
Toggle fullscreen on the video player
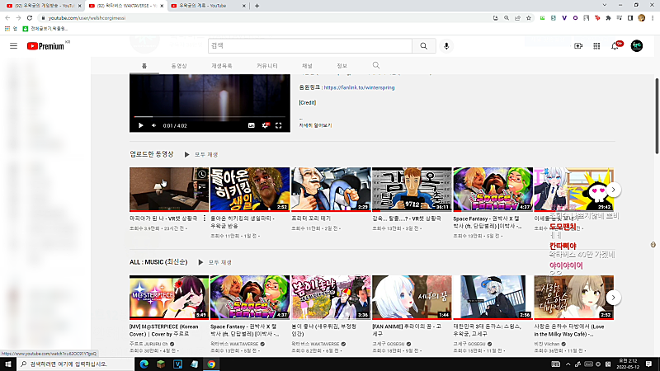(278, 125)
